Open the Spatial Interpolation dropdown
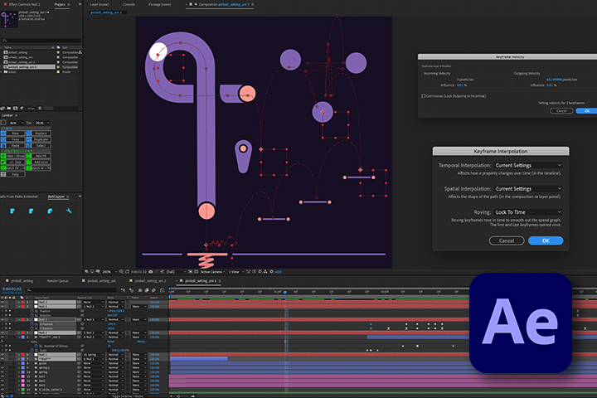Viewport: 597px width, 398px height. click(x=528, y=188)
